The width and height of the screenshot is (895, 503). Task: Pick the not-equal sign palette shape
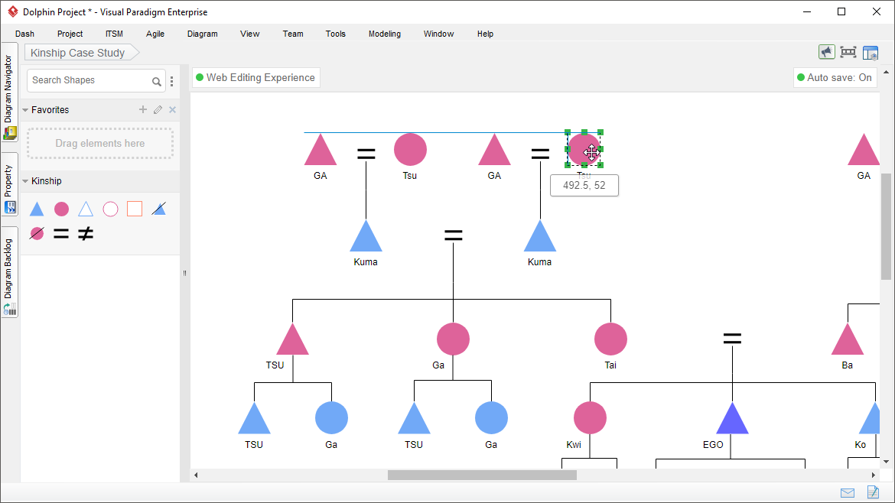click(x=86, y=234)
